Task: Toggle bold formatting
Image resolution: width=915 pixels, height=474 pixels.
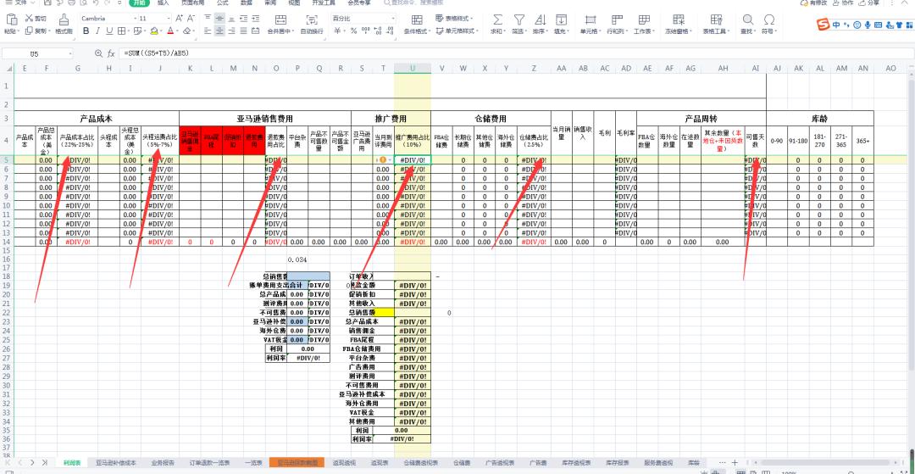Action: pyautogui.click(x=86, y=31)
